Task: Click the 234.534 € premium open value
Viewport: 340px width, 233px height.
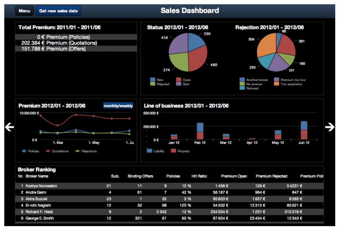Action: [219, 212]
